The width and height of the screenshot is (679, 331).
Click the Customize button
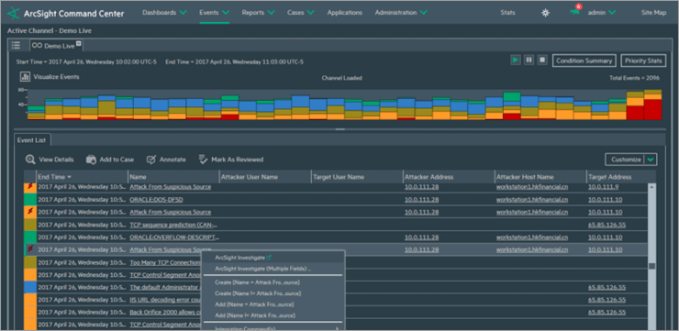click(625, 160)
